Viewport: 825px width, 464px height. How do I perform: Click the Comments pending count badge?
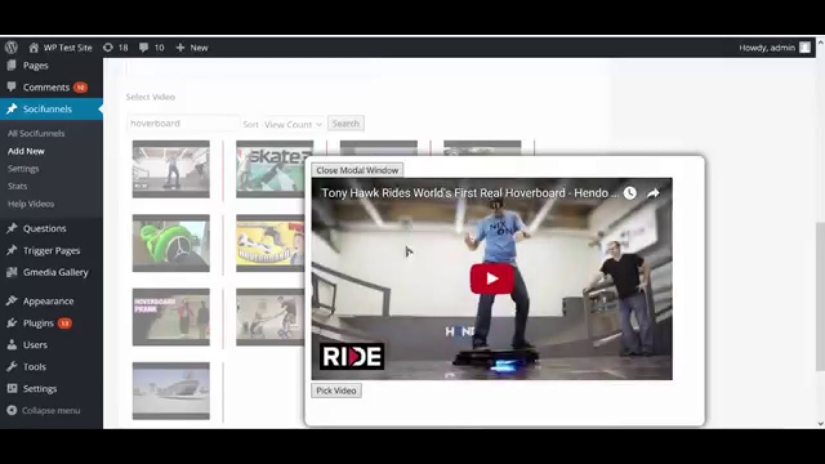tap(80, 87)
